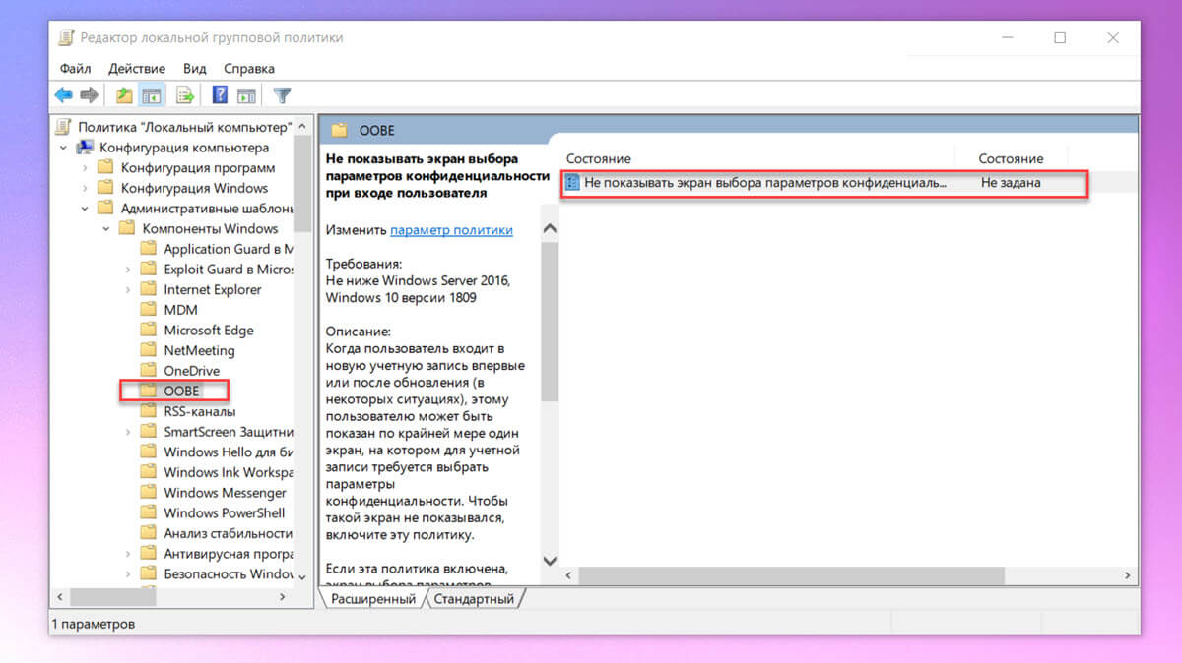
Task: Click policy list horizontal scrollbar thumb
Action: coord(790,574)
